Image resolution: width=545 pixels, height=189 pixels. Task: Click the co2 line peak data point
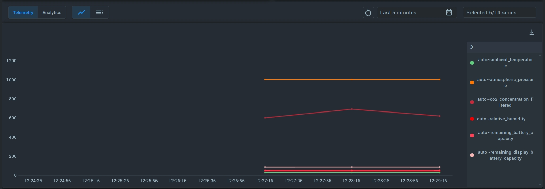coord(352,109)
